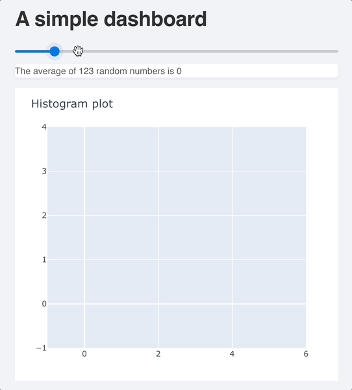Click the blue slider thumb handle
The image size is (352, 390).
(55, 51)
